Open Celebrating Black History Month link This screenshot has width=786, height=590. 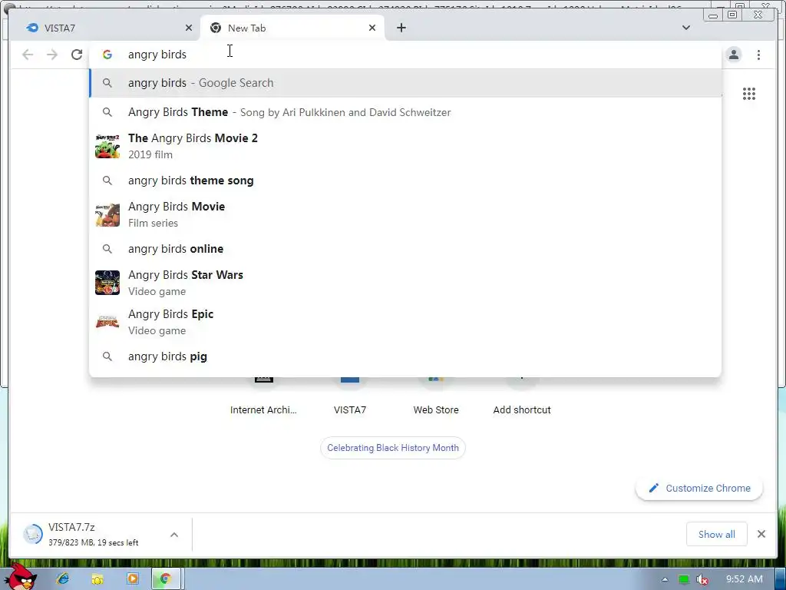coord(393,448)
